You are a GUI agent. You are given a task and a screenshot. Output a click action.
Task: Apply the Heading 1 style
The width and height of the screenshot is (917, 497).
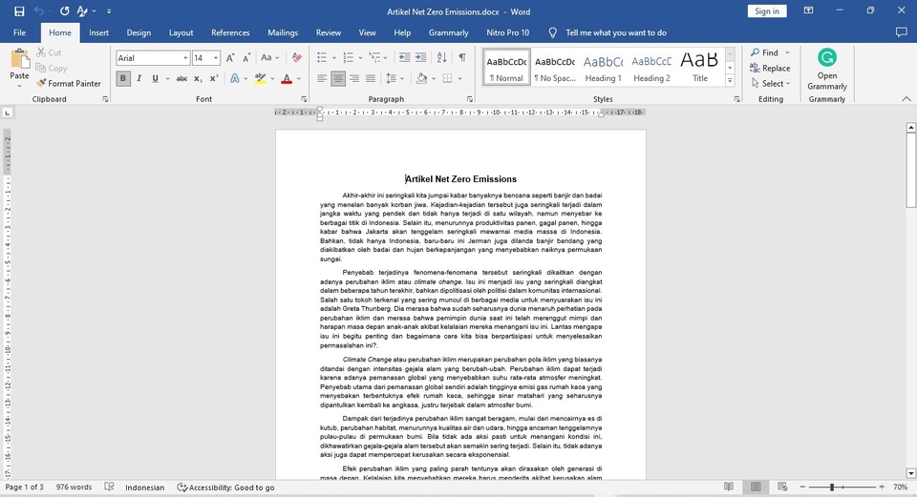pos(603,68)
